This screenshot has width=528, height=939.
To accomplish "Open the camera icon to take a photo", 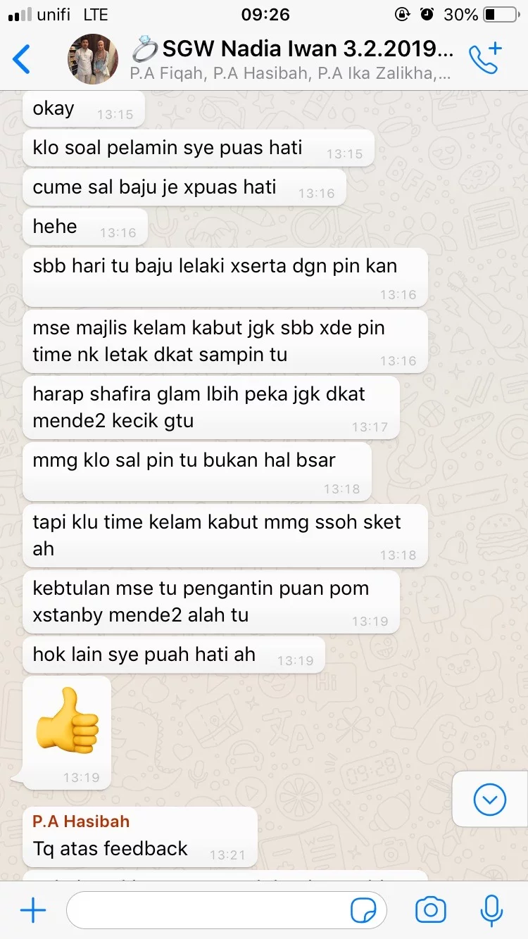I will [430, 911].
